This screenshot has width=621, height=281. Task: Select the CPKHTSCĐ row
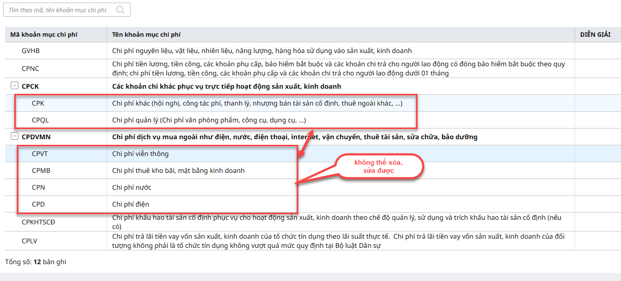[38, 222]
